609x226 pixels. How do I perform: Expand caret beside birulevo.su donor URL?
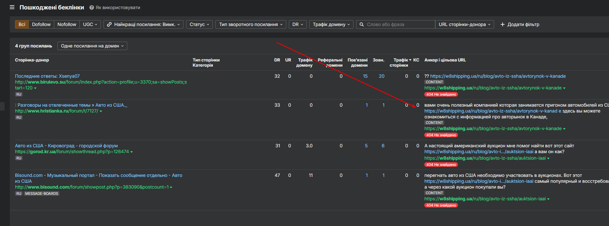click(x=35, y=88)
